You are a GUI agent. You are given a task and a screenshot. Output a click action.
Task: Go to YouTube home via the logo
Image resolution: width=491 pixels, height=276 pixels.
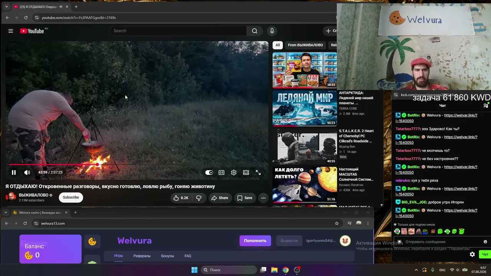(32, 31)
